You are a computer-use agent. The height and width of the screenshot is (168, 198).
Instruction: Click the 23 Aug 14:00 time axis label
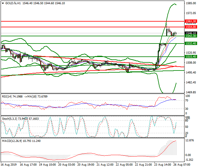(x=163, y=165)
